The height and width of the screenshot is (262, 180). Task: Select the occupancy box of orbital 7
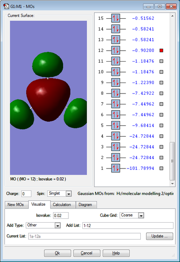pyautogui.click(x=115, y=104)
